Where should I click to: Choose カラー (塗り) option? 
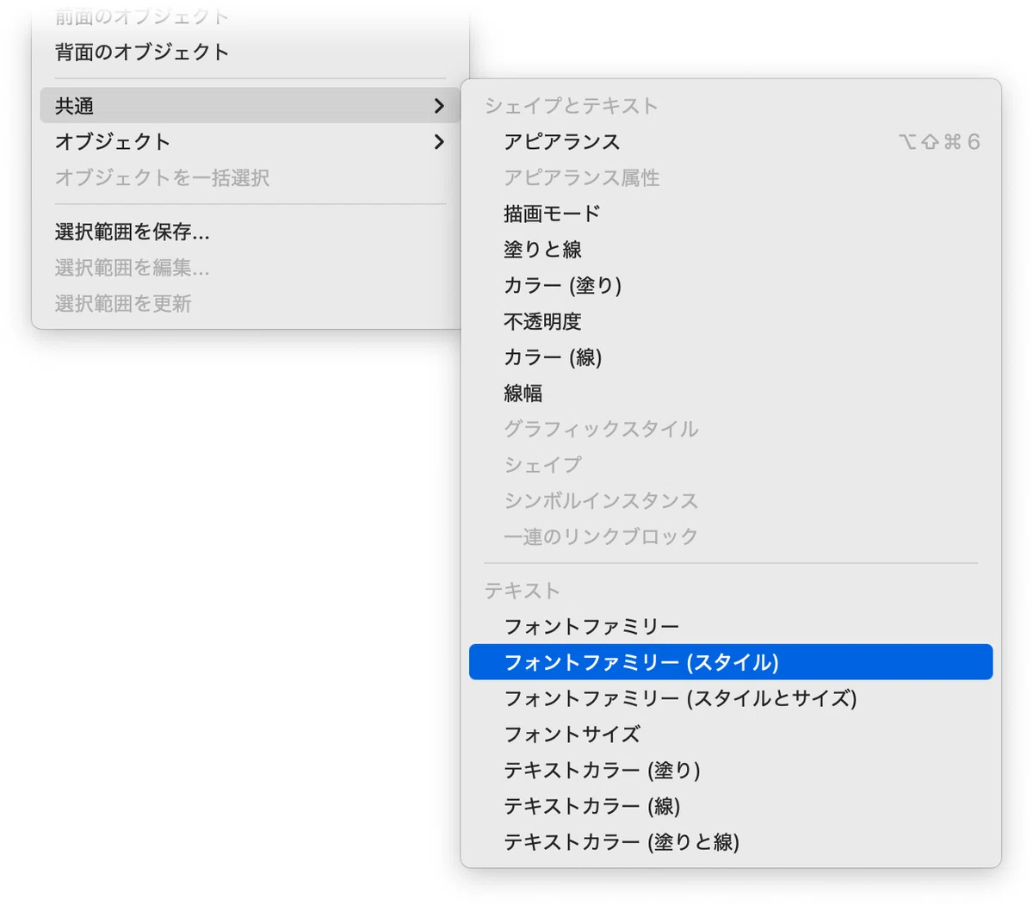coord(731,285)
